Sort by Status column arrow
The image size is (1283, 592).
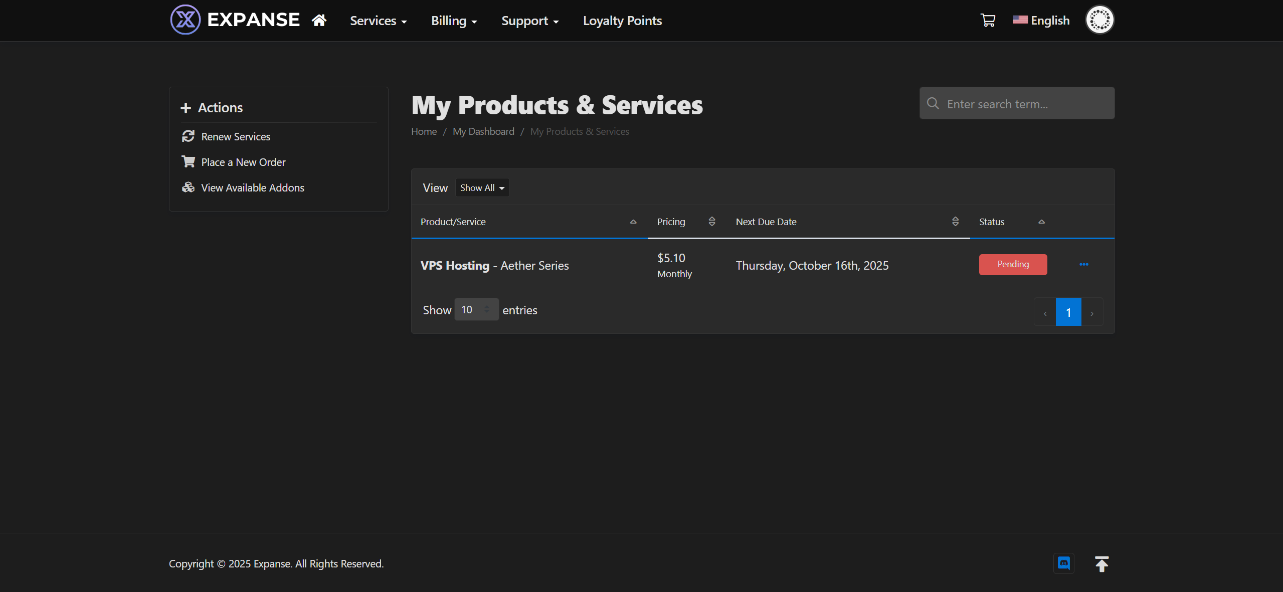pos(1041,222)
